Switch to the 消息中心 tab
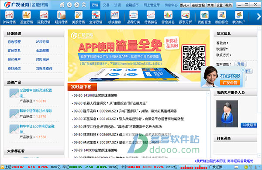 pos(171,5)
